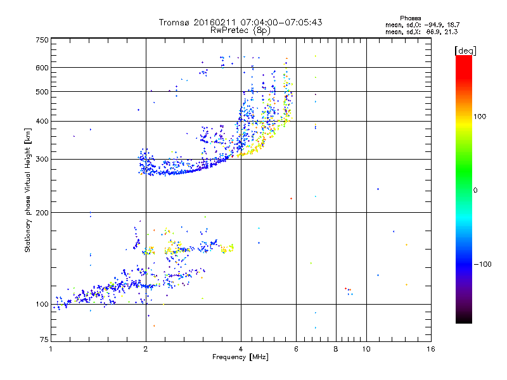The image size is (507, 380).
Task: Click the red echo points near 8.5 MHz
Action: point(348,289)
